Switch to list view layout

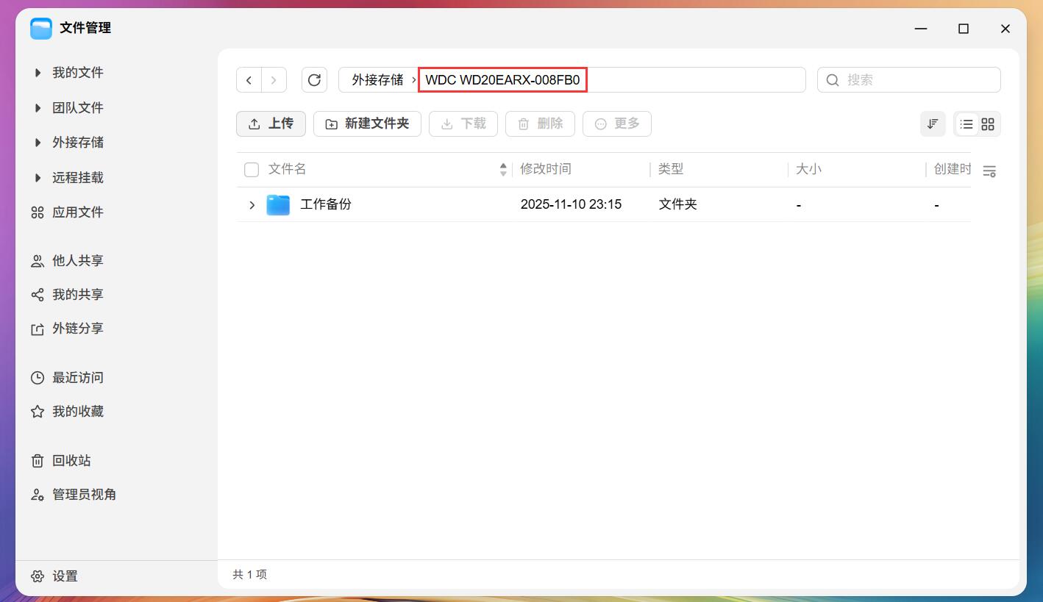967,124
